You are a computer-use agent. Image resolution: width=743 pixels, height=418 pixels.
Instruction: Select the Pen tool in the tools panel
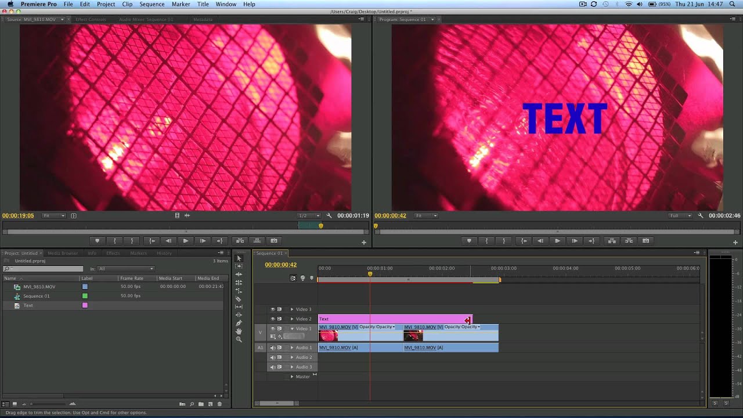239,323
